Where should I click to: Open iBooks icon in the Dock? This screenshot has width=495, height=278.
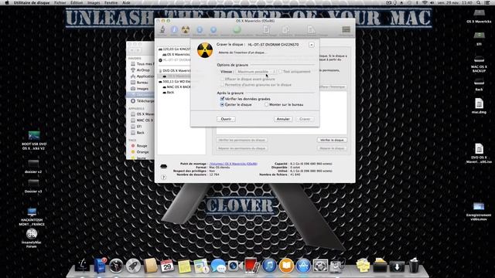click(x=286, y=266)
